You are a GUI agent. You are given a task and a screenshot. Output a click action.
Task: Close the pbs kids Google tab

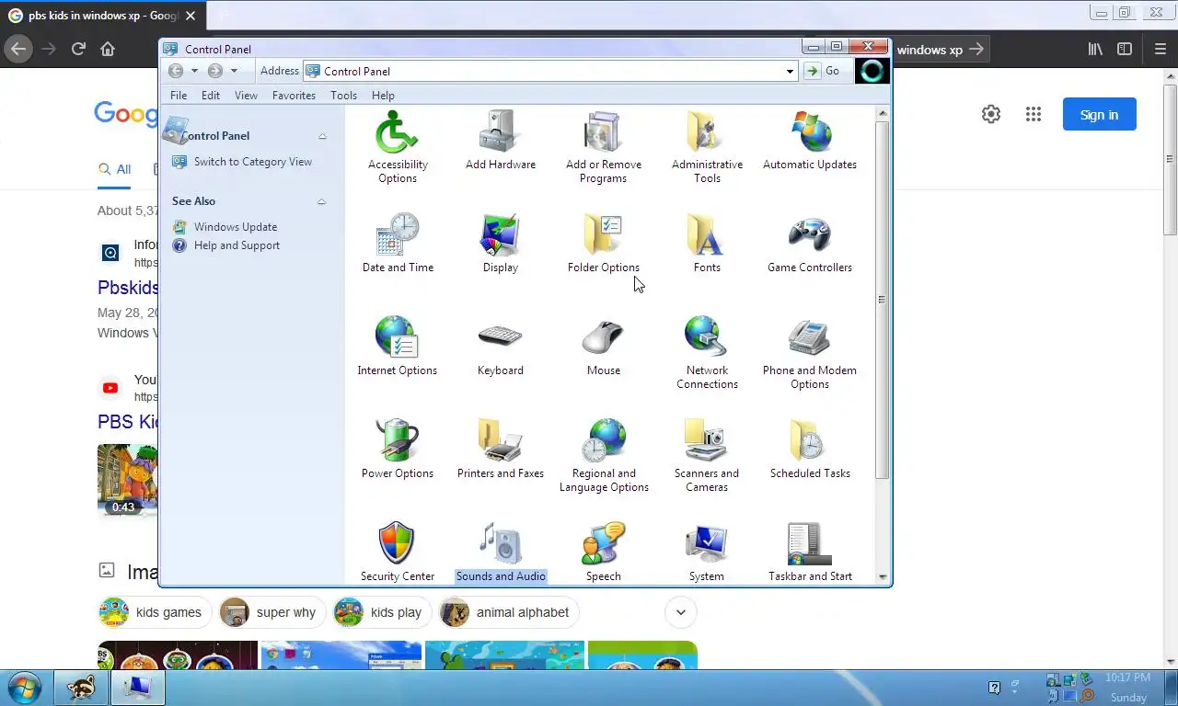pyautogui.click(x=191, y=16)
